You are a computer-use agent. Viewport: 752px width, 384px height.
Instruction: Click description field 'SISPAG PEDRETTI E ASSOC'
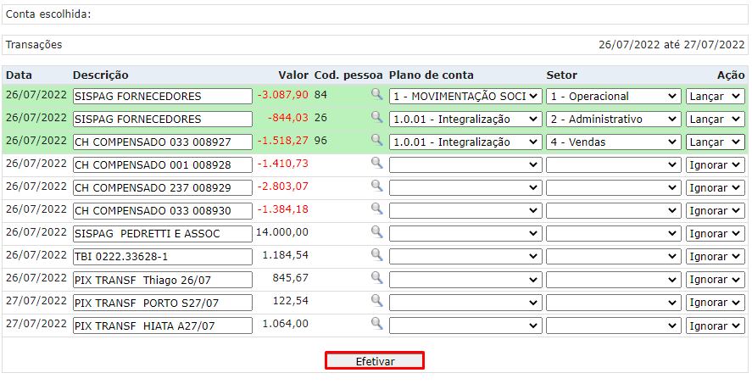163,234
